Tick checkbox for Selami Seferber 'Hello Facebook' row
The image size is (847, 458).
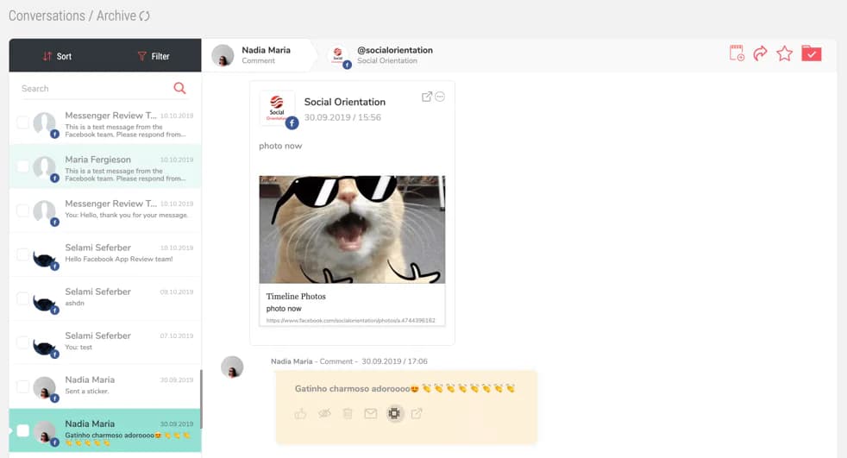pos(22,254)
